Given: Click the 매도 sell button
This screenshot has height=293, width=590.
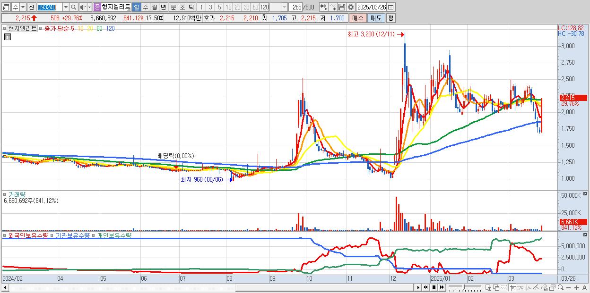Looking at the screenshot, I should [376, 18].
